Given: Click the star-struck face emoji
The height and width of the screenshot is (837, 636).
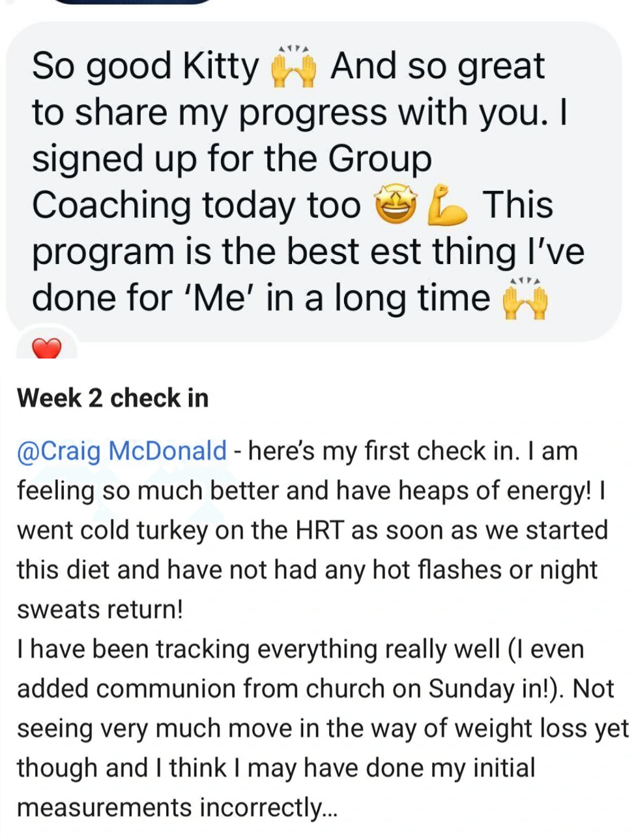Looking at the screenshot, I should 395,206.
